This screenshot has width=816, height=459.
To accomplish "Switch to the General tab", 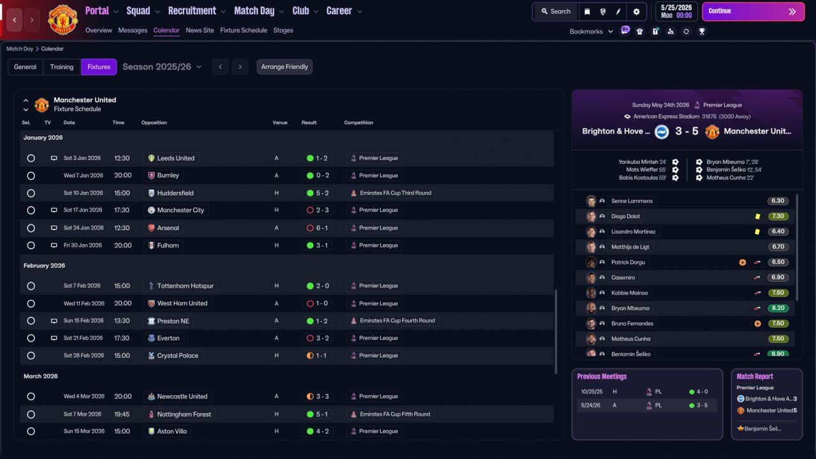I will 25,67.
